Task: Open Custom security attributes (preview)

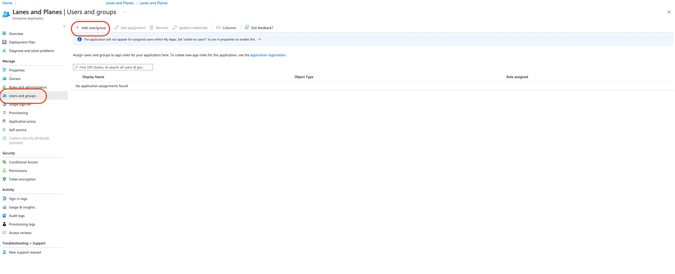Action: coord(29,140)
